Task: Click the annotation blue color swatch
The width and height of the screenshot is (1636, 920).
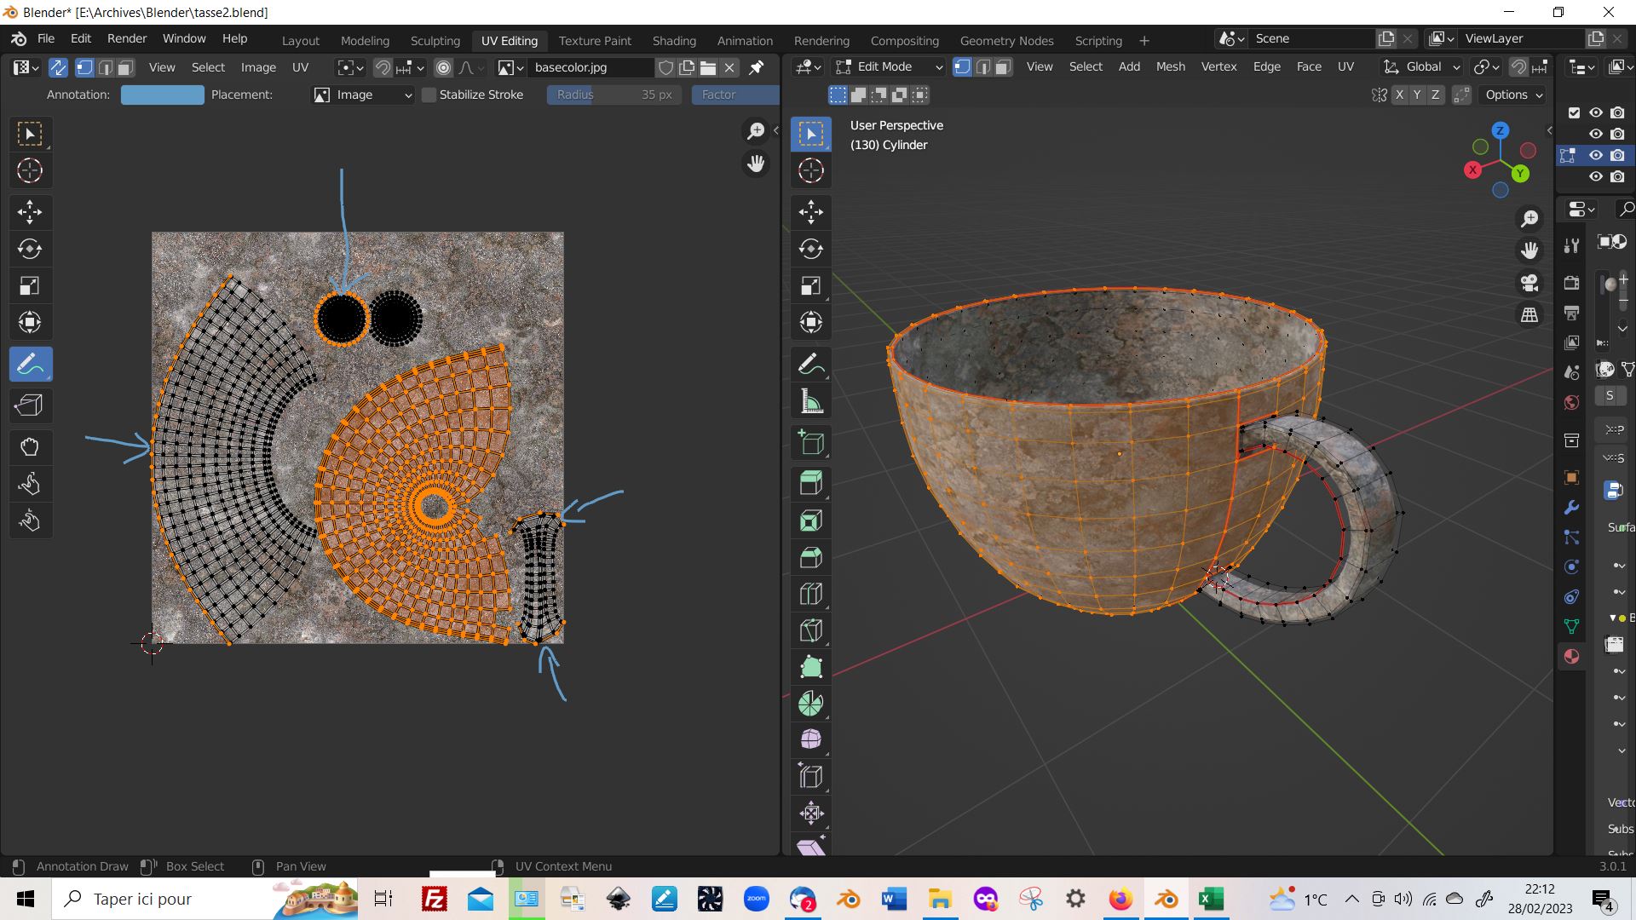Action: tap(162, 95)
